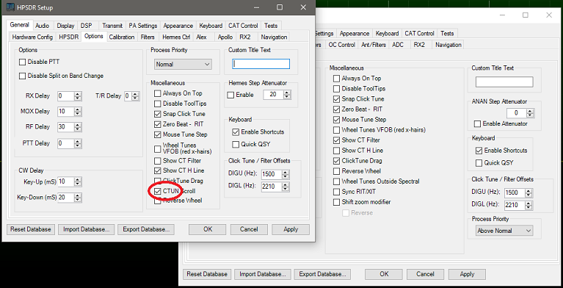Enable Hermes Step Attenuator checkbox
Image resolution: width=563 pixels, height=288 pixels.
[230, 96]
